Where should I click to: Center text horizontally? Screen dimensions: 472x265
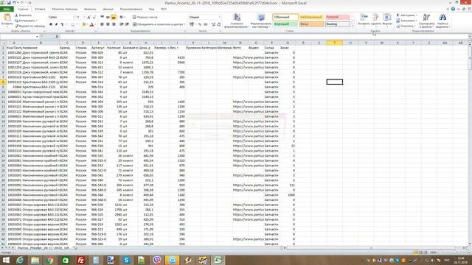(x=108, y=24)
